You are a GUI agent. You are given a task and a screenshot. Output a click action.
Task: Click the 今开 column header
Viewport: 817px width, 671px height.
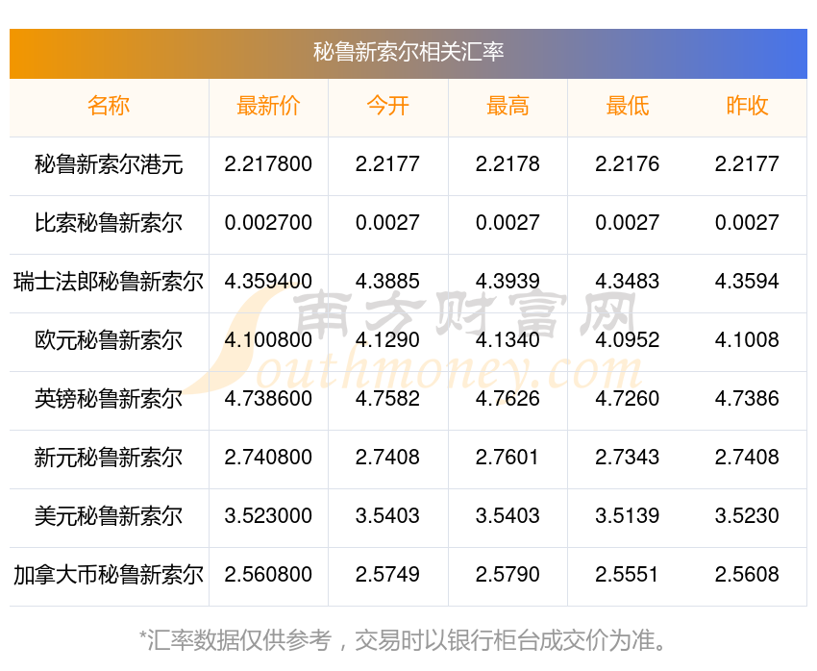387,106
